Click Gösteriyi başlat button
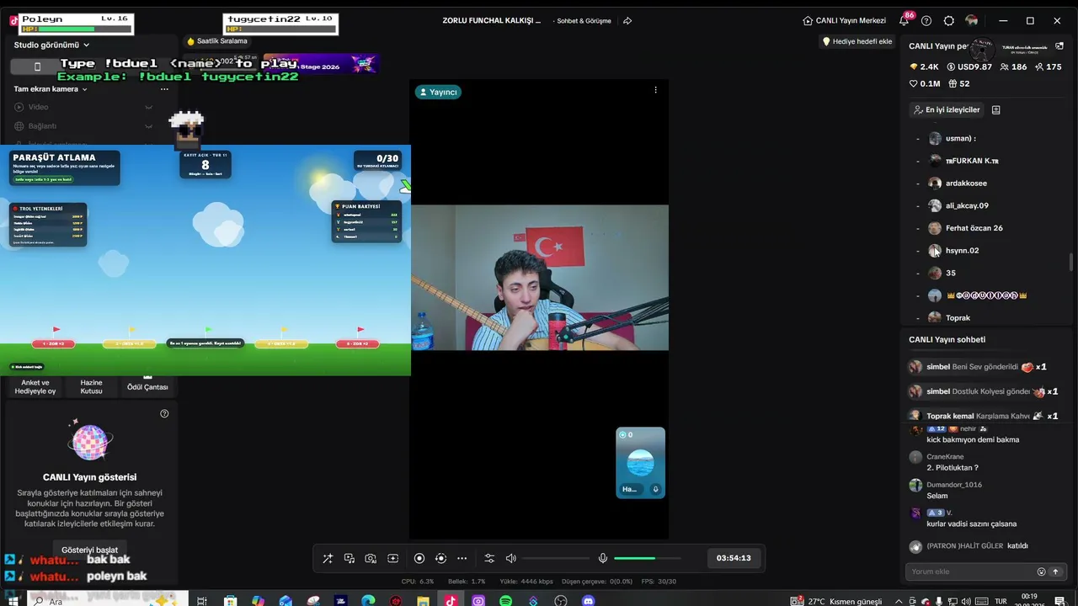Screen dimensions: 1078x606 point(89,550)
